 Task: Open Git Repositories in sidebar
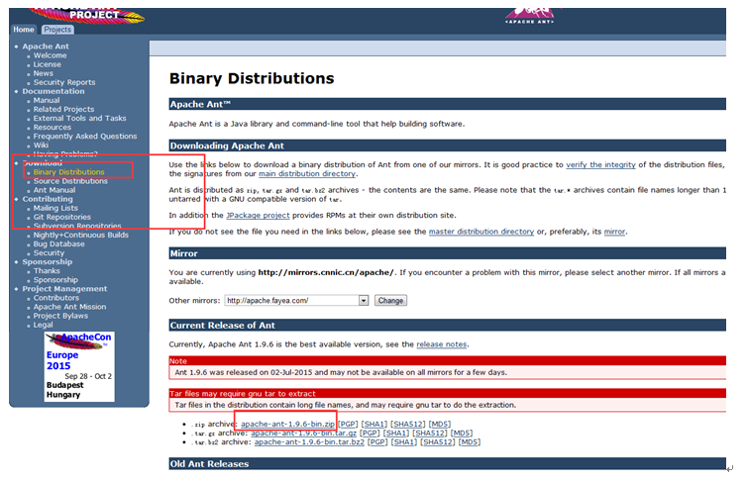62,217
